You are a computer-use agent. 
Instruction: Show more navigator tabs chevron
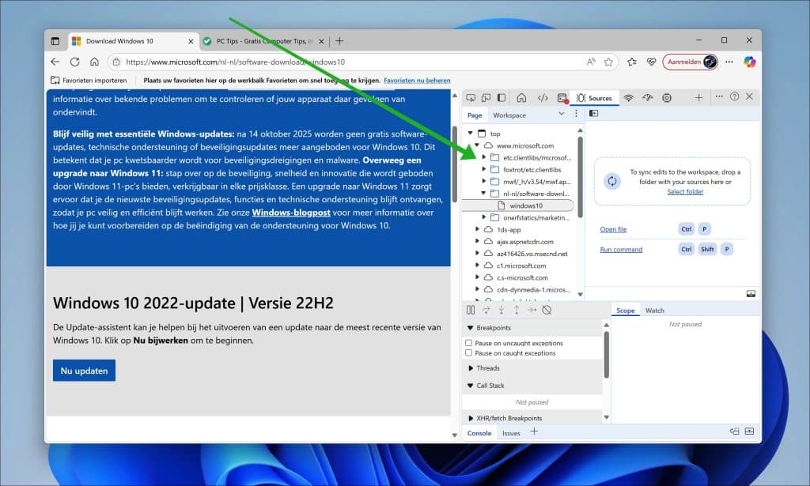tap(562, 114)
